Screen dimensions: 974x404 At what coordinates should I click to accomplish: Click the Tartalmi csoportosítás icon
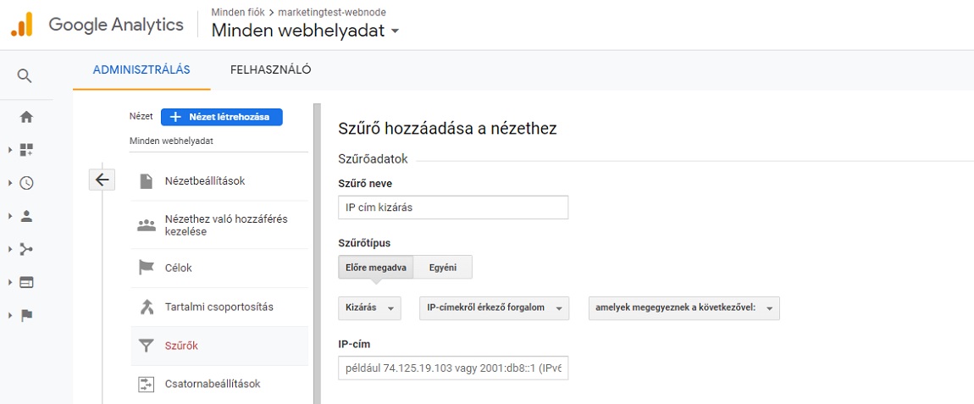[146, 307]
